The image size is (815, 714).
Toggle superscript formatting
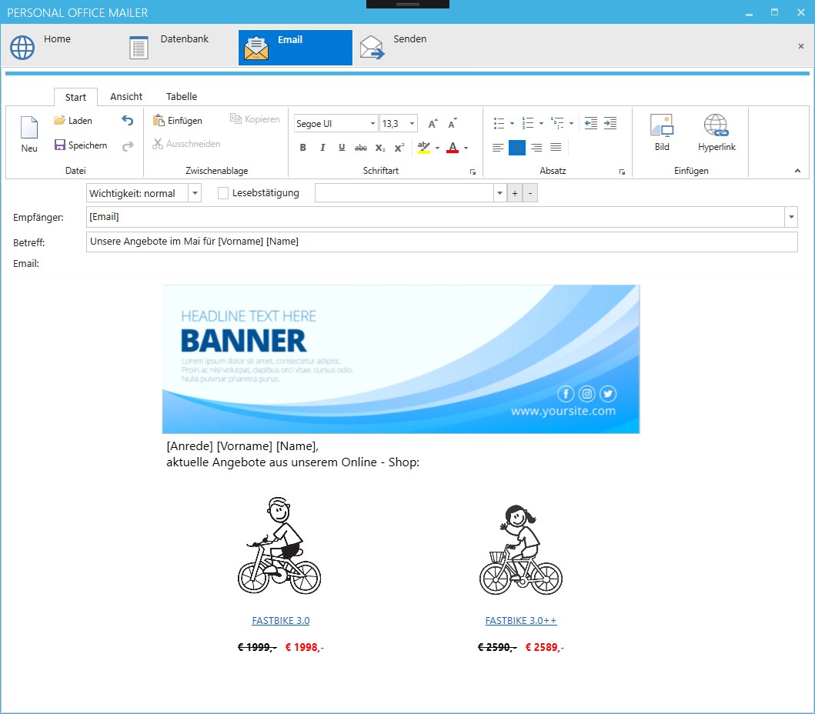[399, 148]
